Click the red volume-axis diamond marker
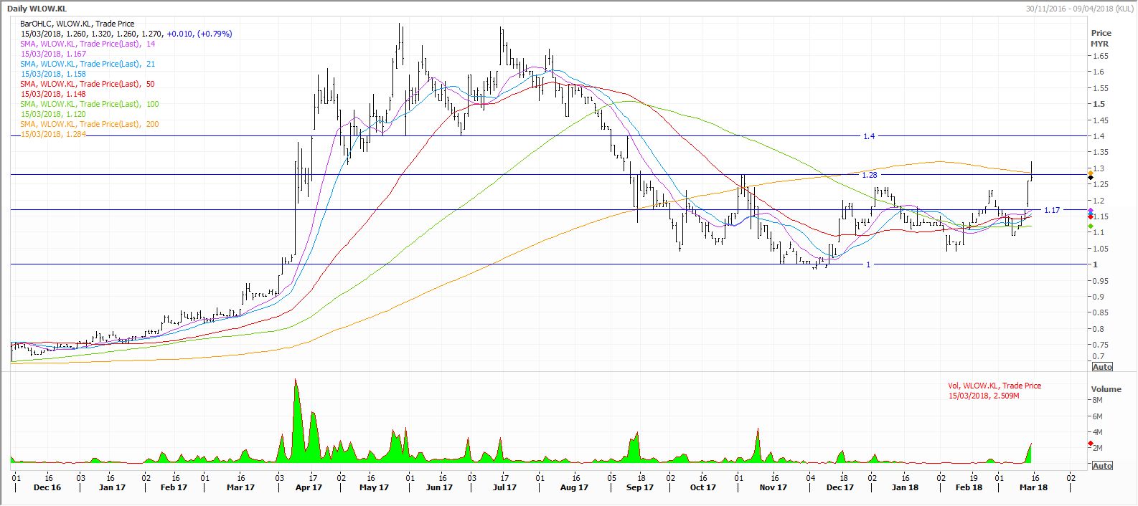This screenshot has width=1138, height=506. click(x=1091, y=444)
